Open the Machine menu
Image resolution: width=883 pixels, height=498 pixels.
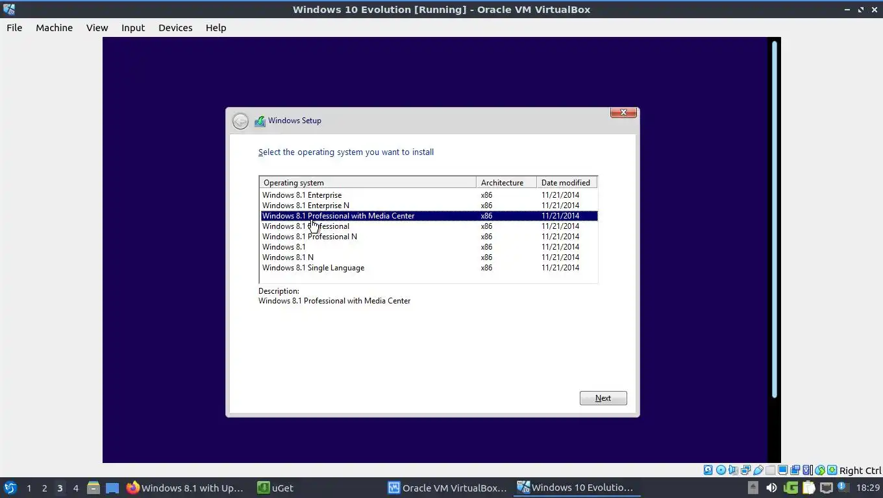coord(54,27)
